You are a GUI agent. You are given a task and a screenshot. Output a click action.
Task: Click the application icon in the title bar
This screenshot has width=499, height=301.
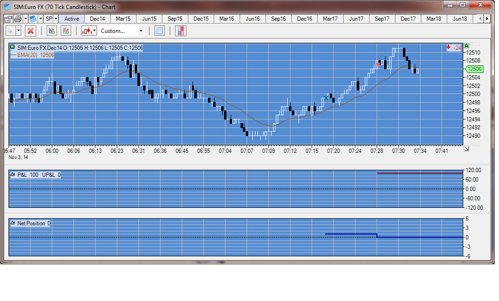tap(8, 7)
